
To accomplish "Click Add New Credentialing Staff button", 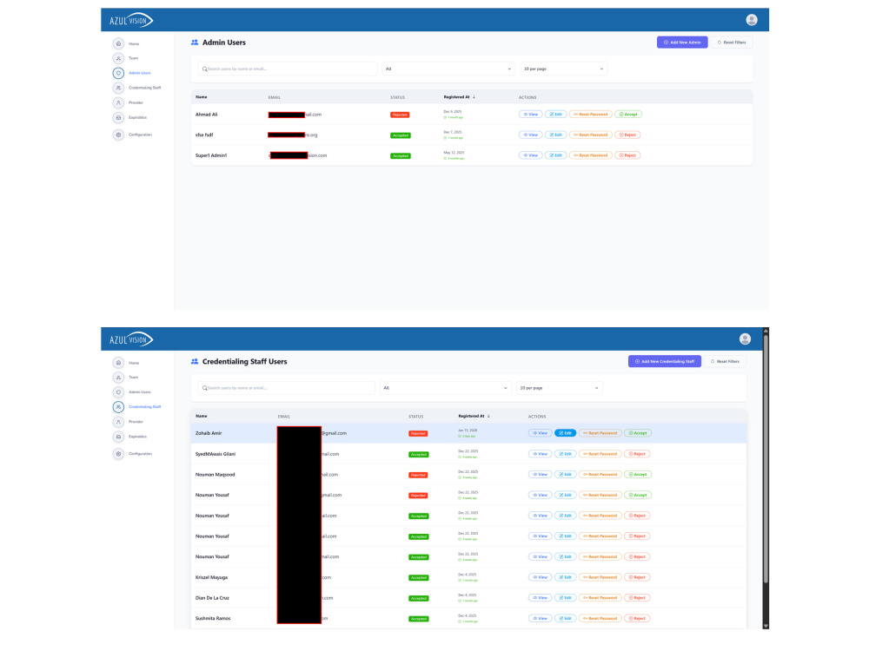I will click(x=665, y=361).
